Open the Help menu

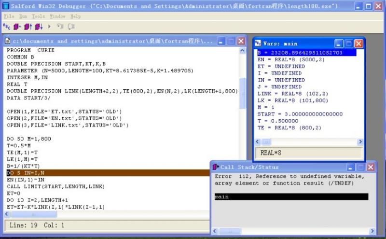coord(75,16)
